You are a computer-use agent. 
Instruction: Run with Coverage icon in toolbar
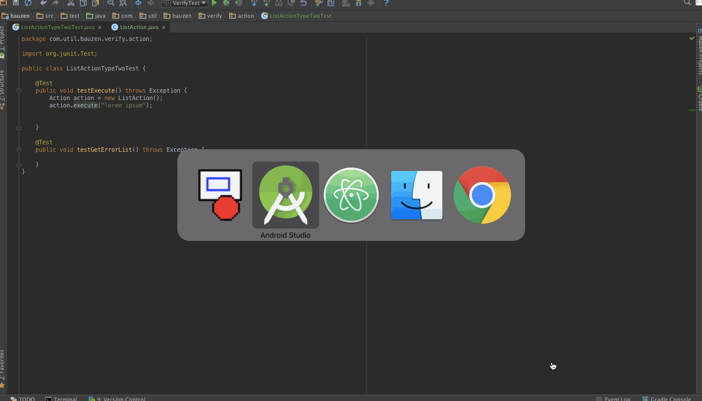pyautogui.click(x=239, y=3)
